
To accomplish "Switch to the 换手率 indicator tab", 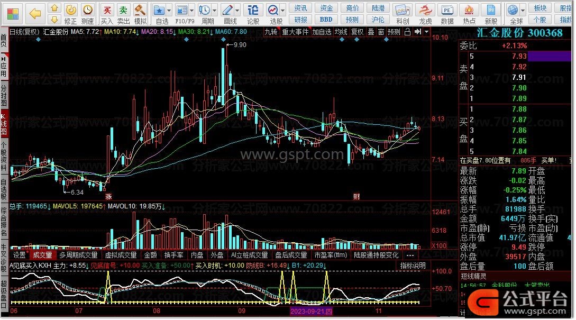I will (x=174, y=255).
